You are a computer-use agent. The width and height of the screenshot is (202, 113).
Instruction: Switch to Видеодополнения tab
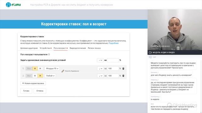[78, 48]
